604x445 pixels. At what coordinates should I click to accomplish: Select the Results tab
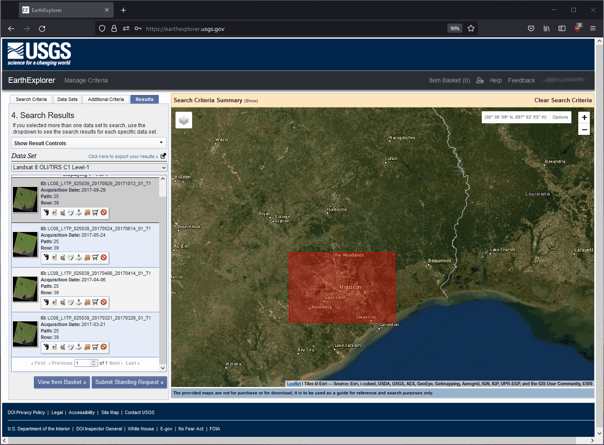(x=145, y=99)
